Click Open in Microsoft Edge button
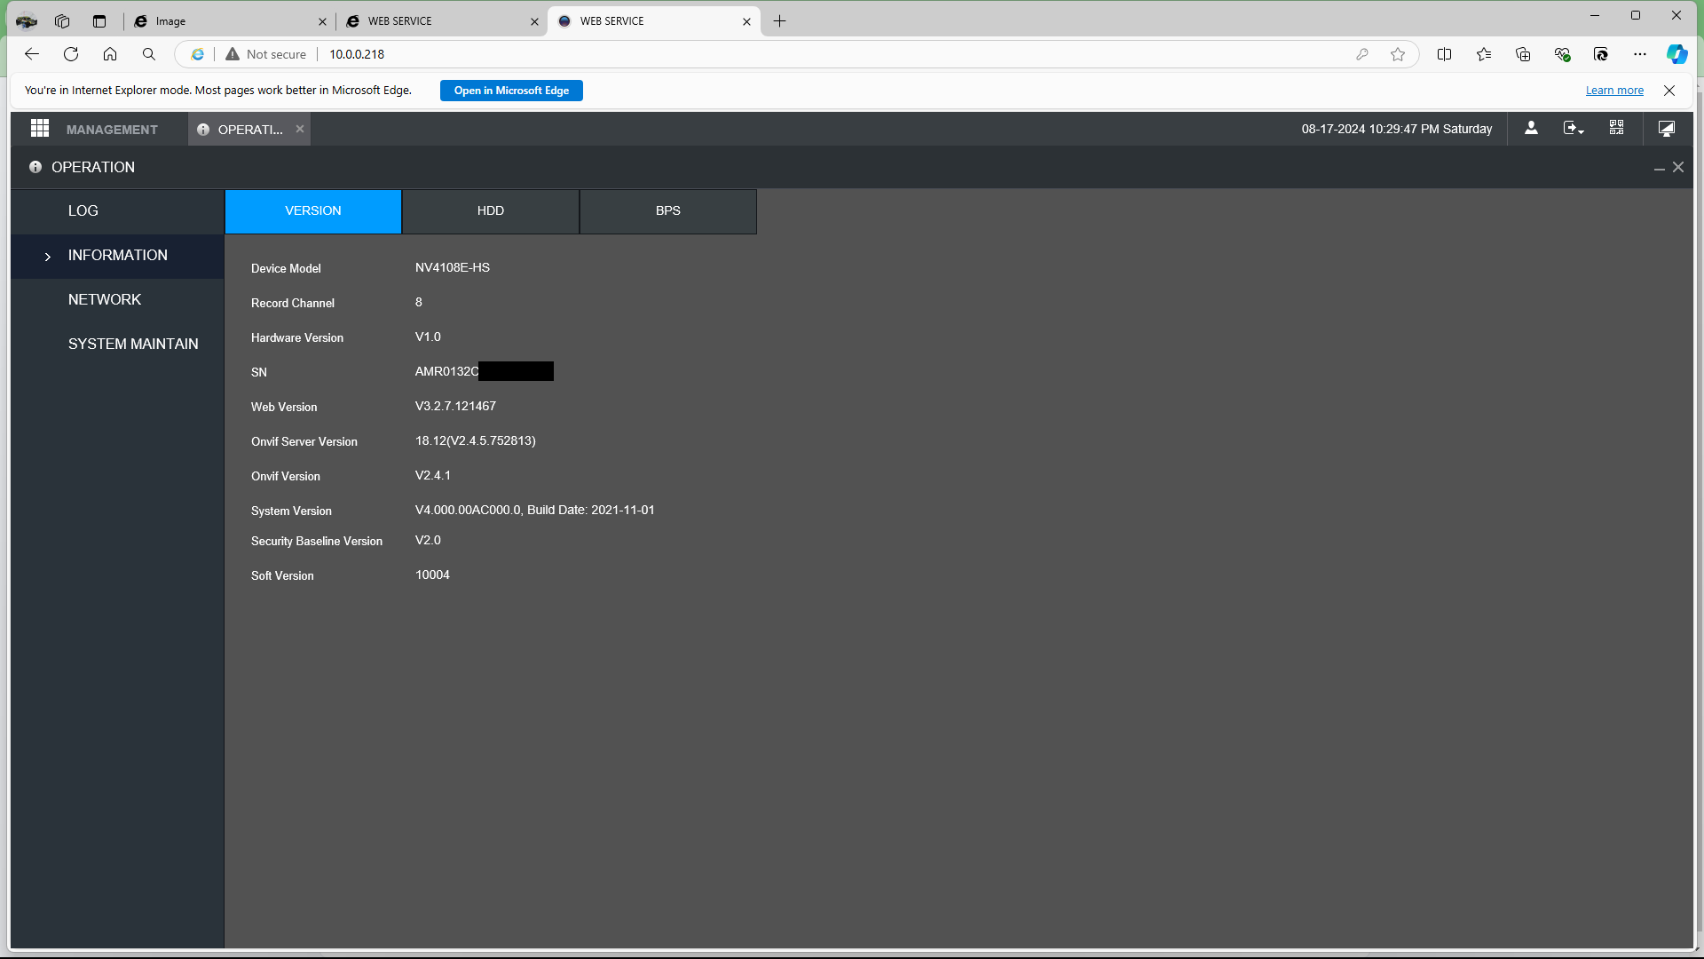 [x=511, y=91]
